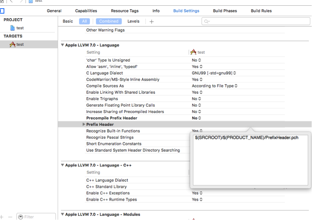Click the add target plus button

(x=1, y=217)
